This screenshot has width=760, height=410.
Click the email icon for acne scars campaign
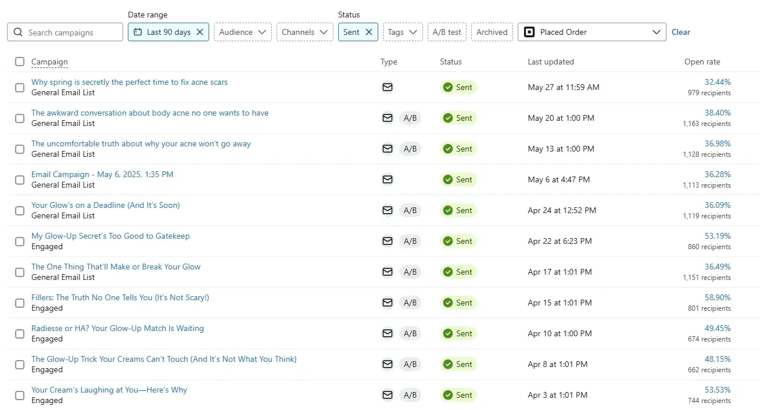click(387, 87)
